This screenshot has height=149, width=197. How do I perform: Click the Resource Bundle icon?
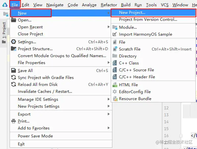[115, 99]
